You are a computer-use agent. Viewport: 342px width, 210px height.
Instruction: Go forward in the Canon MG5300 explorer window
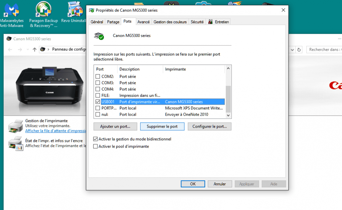click(x=20, y=50)
